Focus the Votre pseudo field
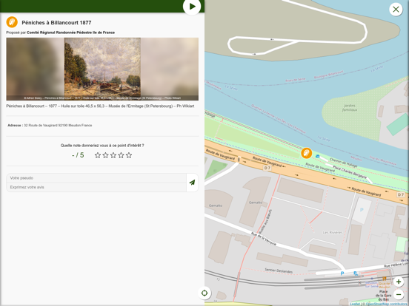Screen dimensions: 409x306 (96, 178)
